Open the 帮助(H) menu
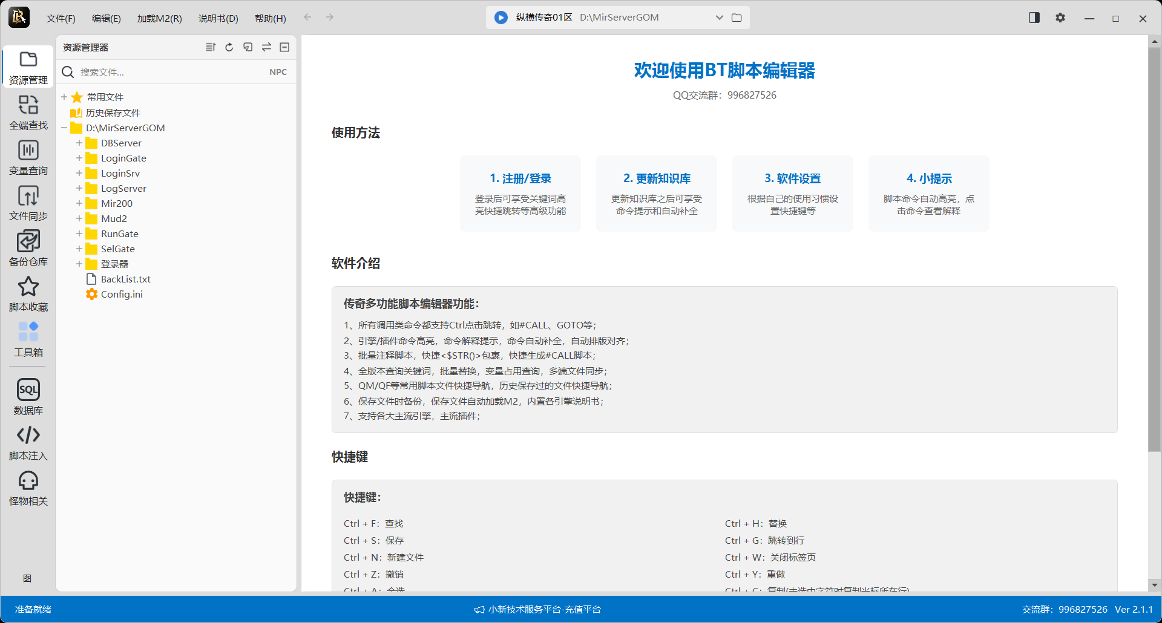 (x=271, y=18)
